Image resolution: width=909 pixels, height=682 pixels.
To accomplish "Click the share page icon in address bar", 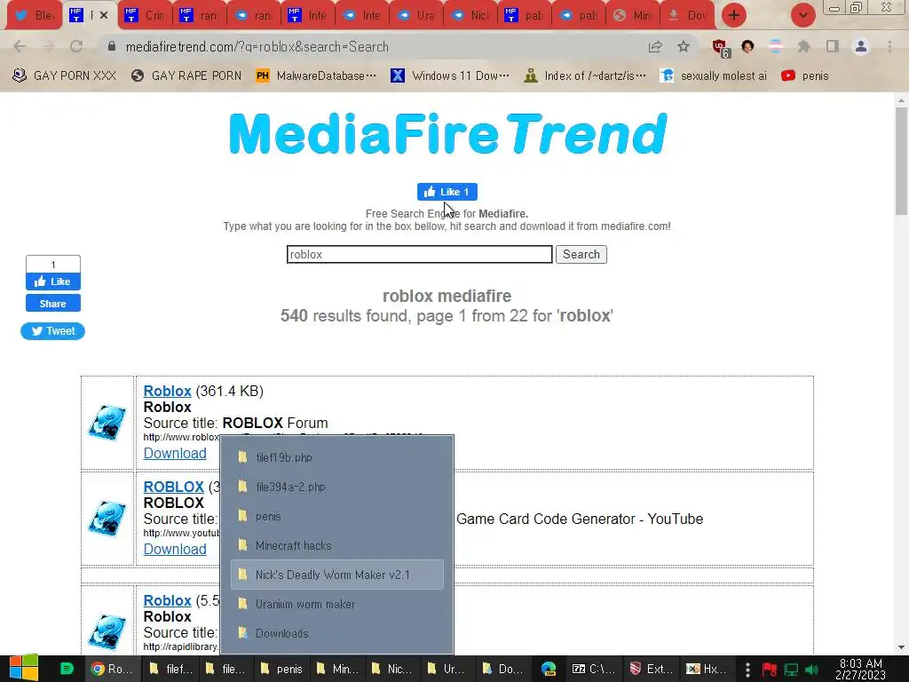I will (655, 46).
